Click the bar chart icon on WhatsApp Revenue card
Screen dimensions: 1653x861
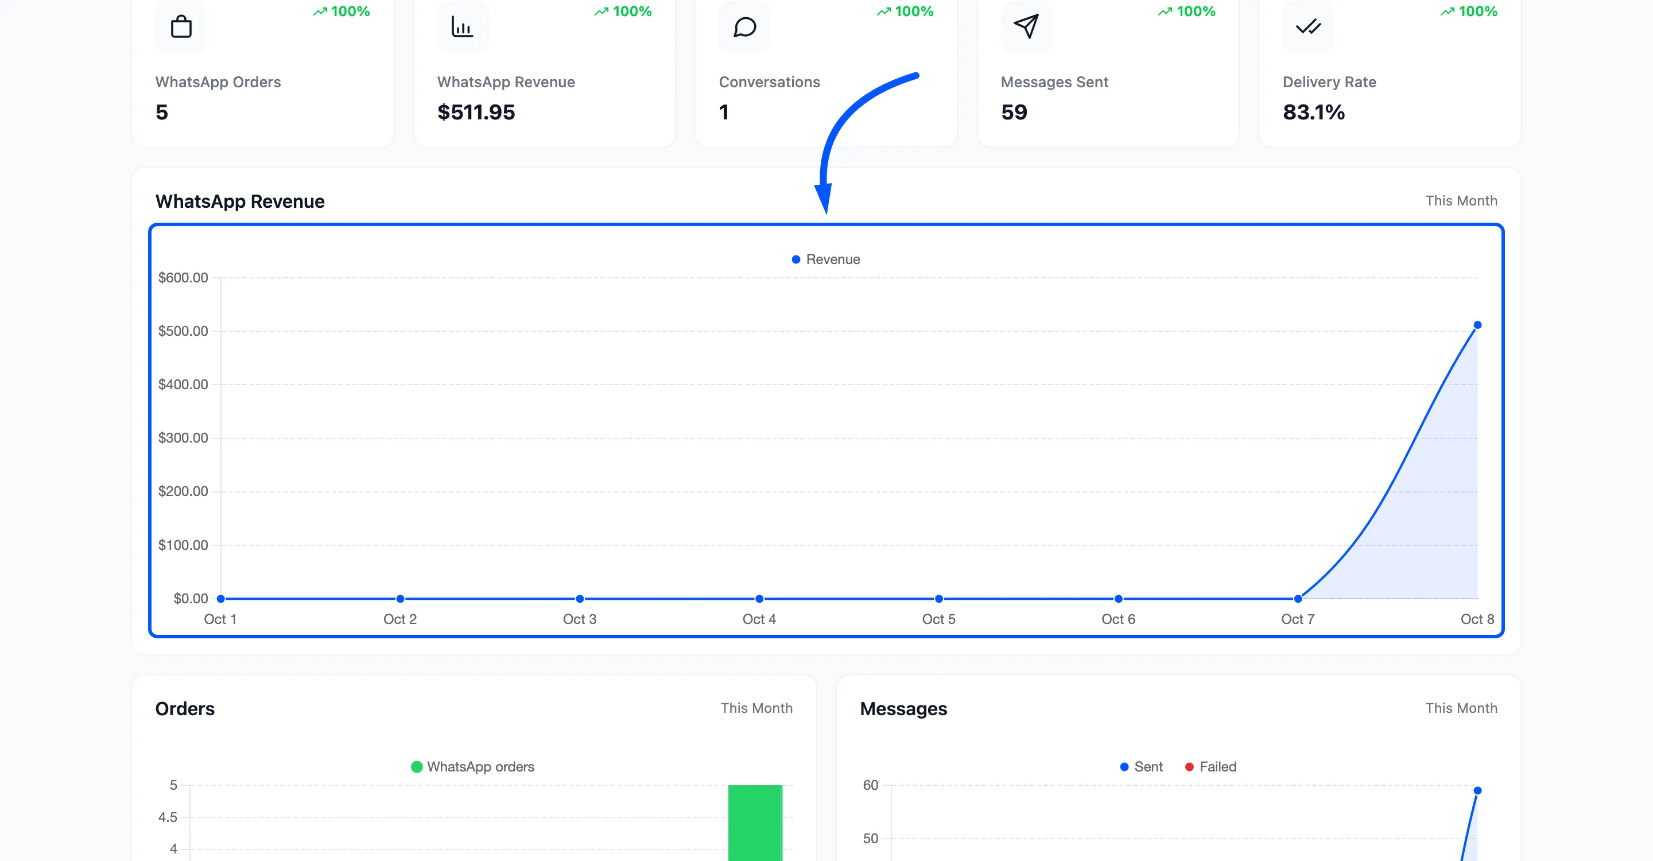pos(462,27)
